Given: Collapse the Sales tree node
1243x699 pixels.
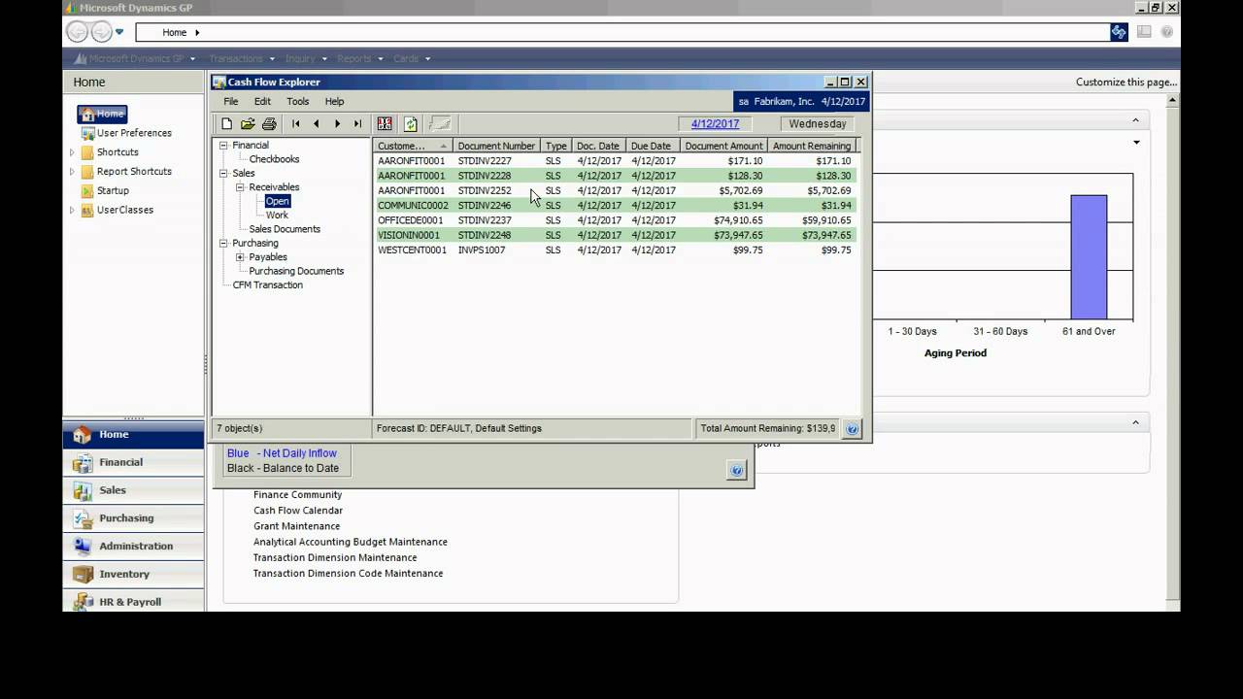Looking at the screenshot, I should (x=223, y=174).
